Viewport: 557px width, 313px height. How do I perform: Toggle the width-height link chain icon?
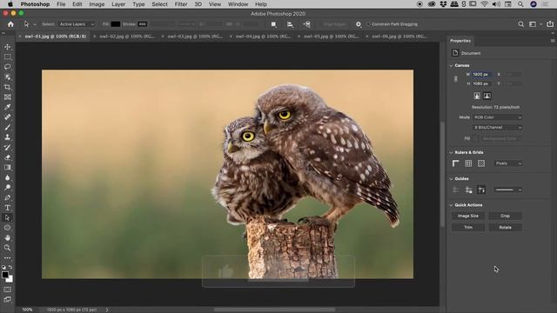point(456,79)
